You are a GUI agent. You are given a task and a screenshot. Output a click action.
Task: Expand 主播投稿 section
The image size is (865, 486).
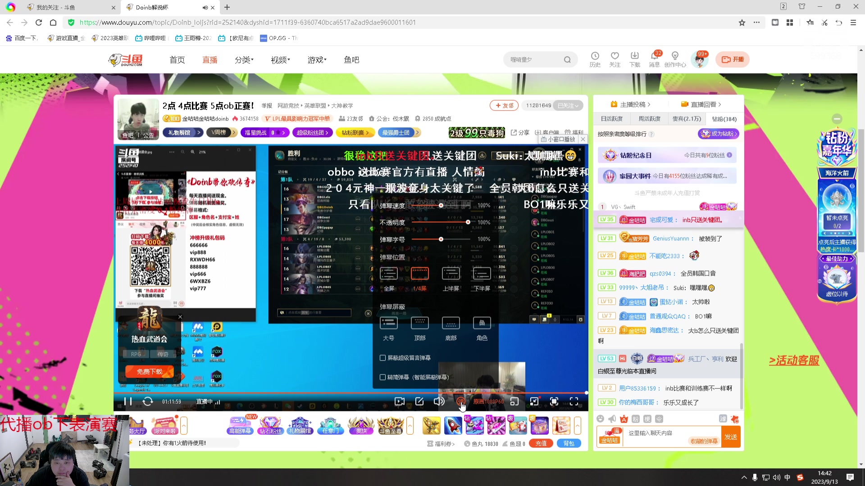point(630,104)
